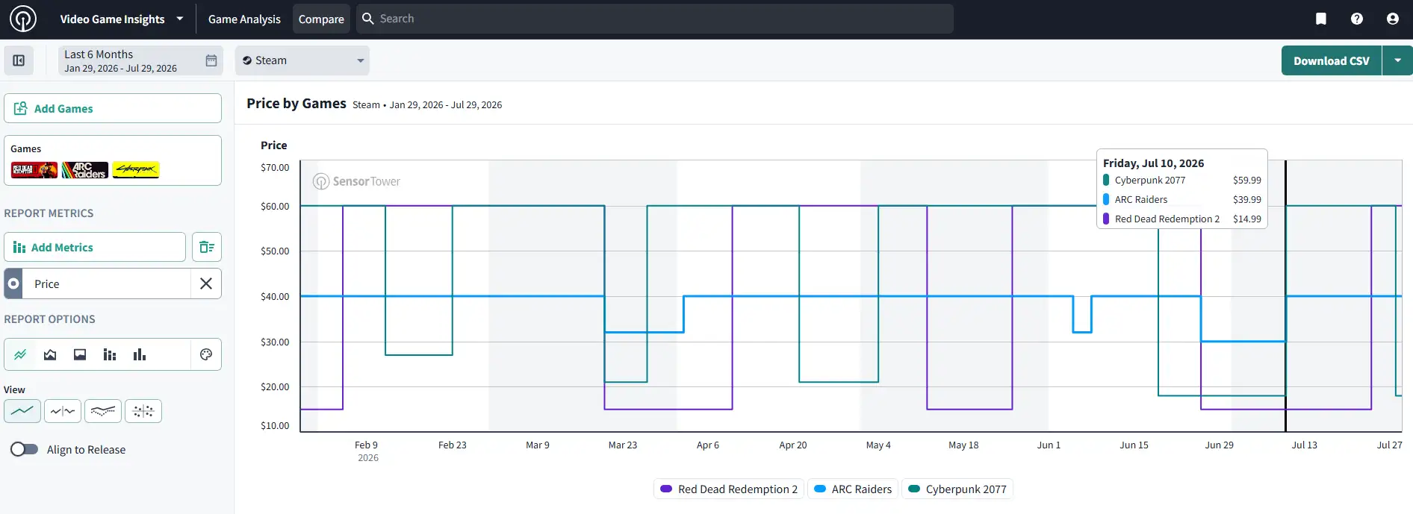The height and width of the screenshot is (514, 1413).
Task: Click the Jun 15 x-axis label
Action: (x=1134, y=445)
